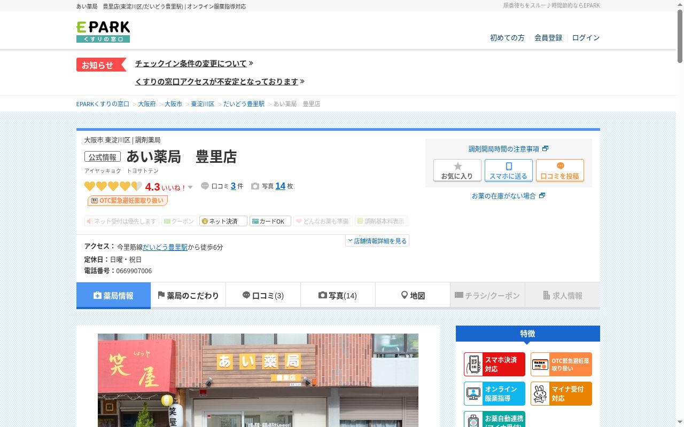Click the comment bubble icon beside 口コミ 3件
This screenshot has height=427, width=684.
click(x=205, y=186)
